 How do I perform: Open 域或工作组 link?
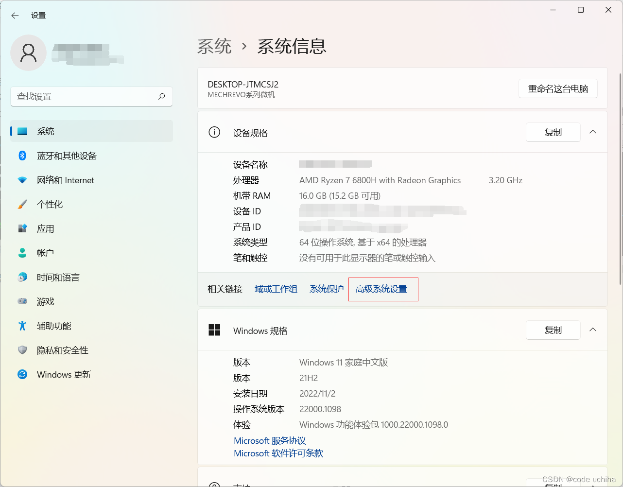(276, 289)
